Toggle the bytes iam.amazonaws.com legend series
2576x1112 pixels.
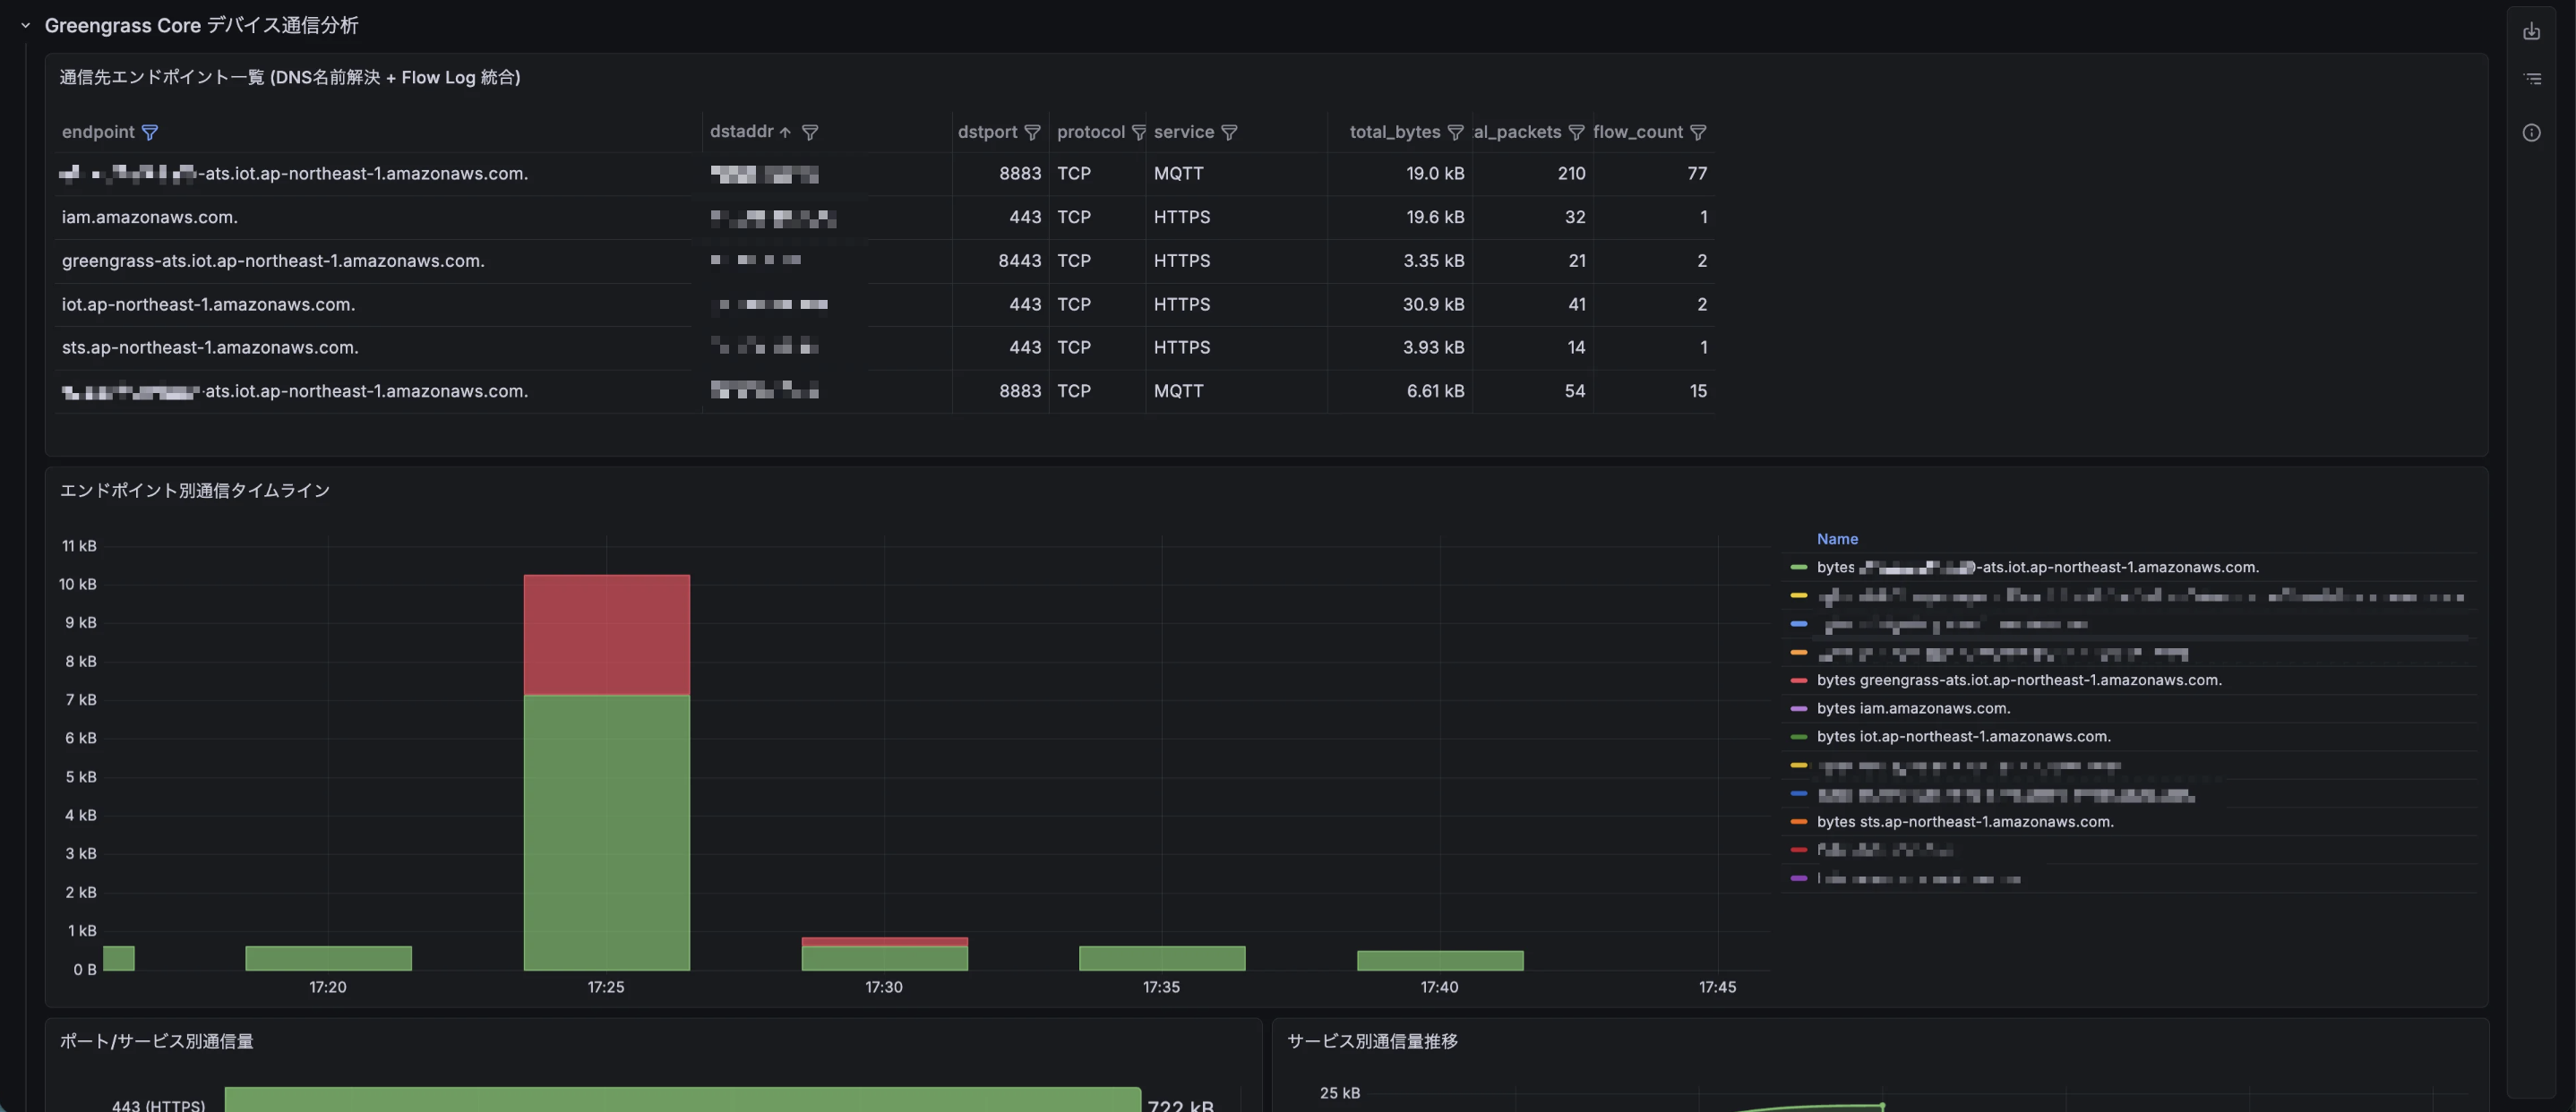coord(1912,708)
